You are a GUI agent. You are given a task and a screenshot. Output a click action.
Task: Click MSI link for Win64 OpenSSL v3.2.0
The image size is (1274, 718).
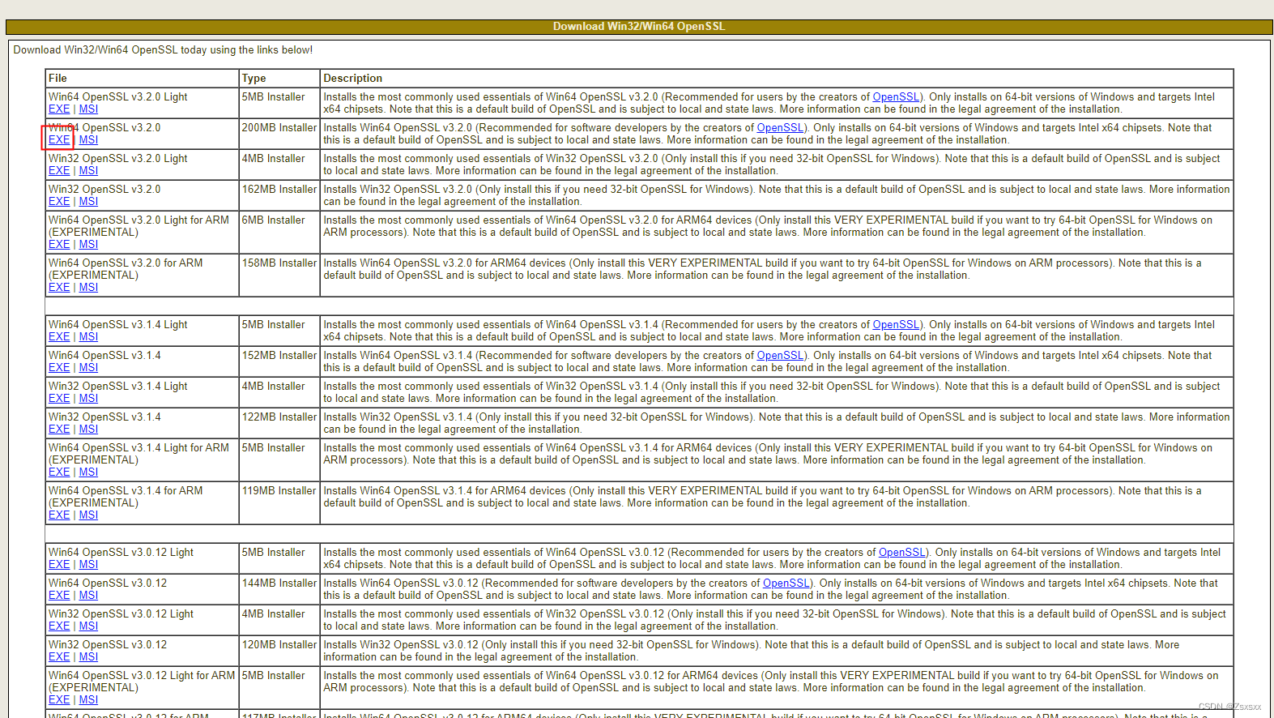[x=88, y=140]
